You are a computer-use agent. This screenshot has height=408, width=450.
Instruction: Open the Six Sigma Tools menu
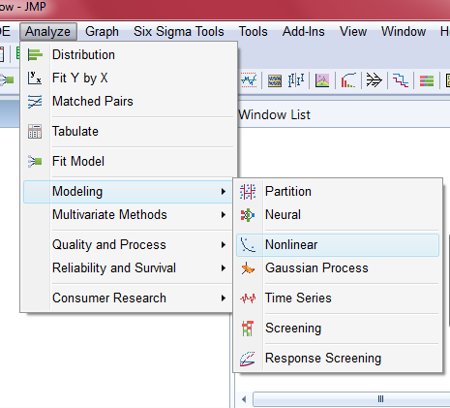point(179,32)
